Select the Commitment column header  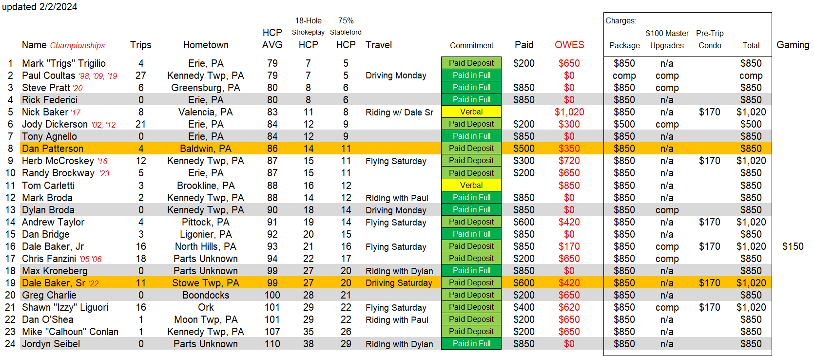471,45
